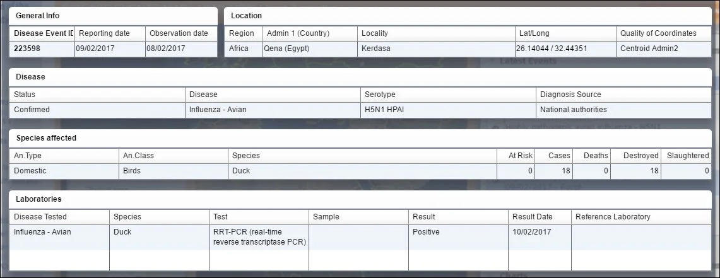Select the Laboratories panel header
The image size is (720, 278).
360,200
